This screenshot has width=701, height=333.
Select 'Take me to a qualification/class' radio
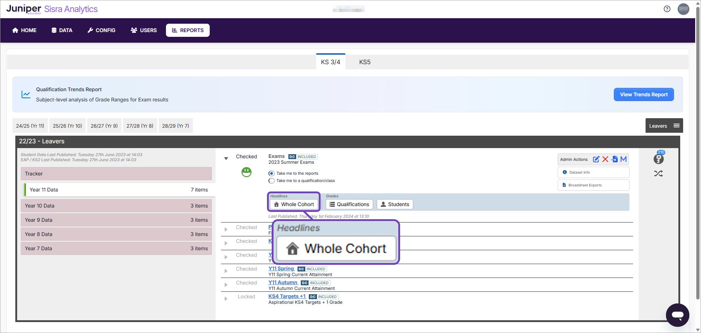271,181
